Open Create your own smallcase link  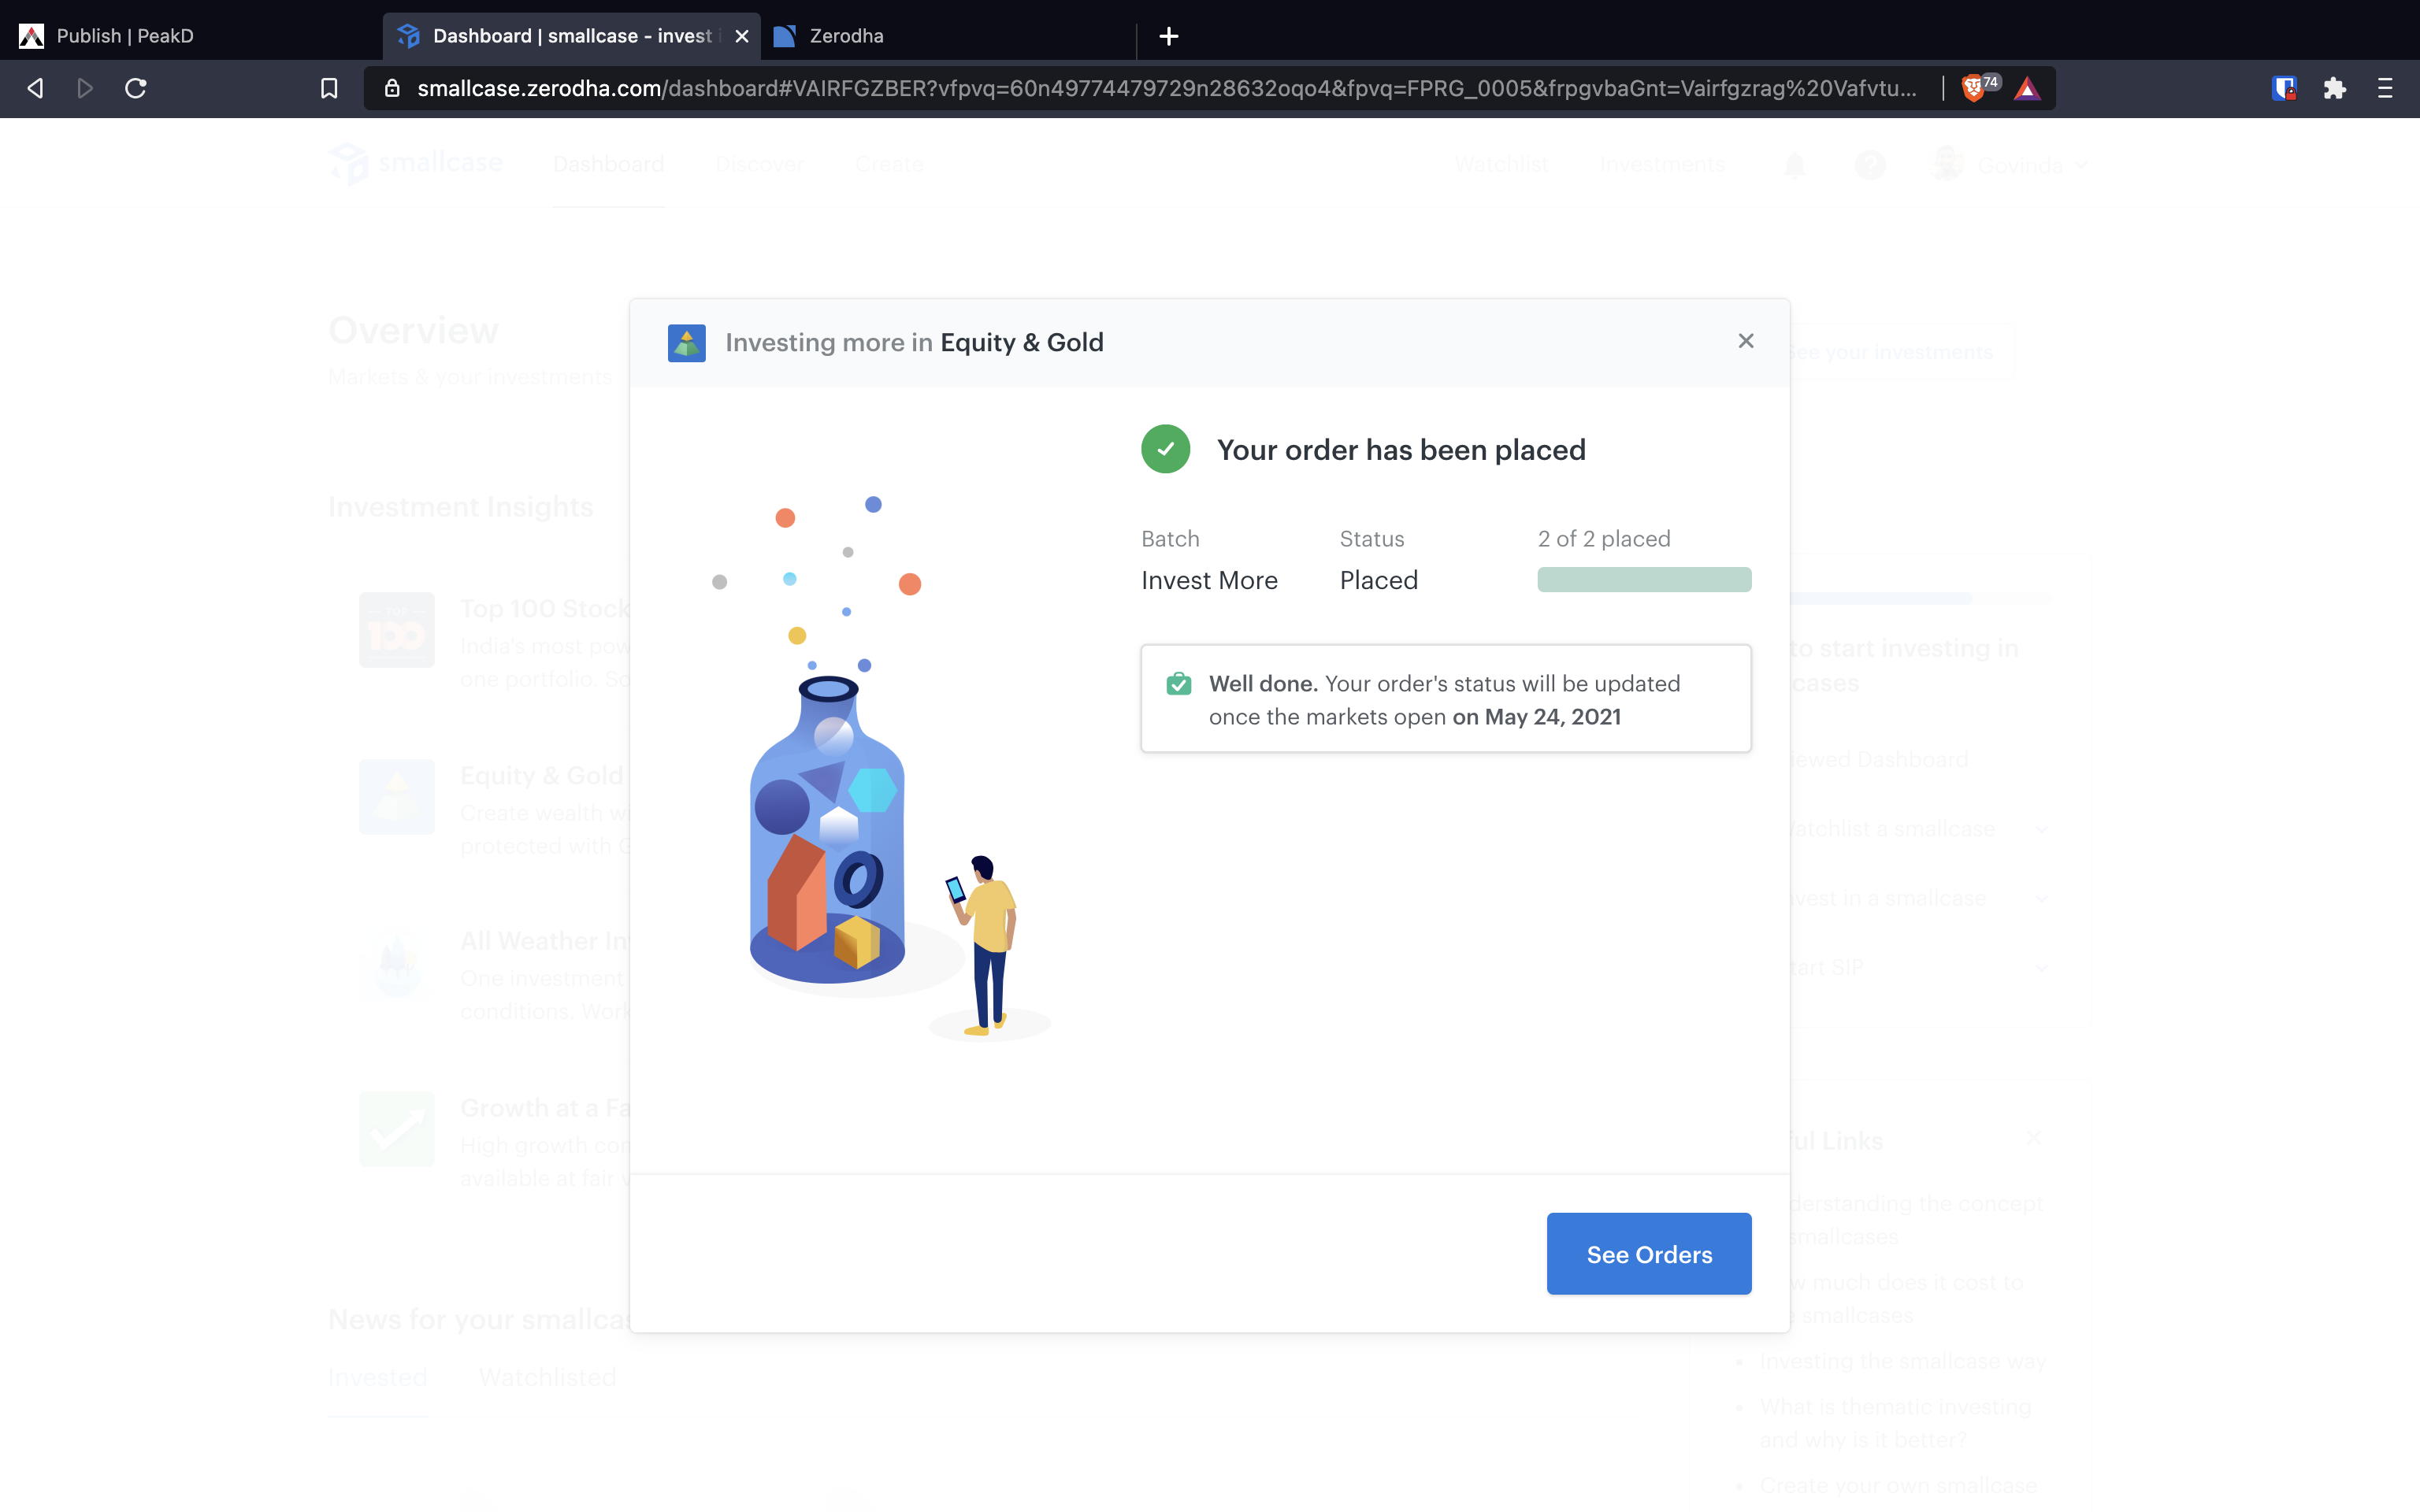tap(1898, 1485)
